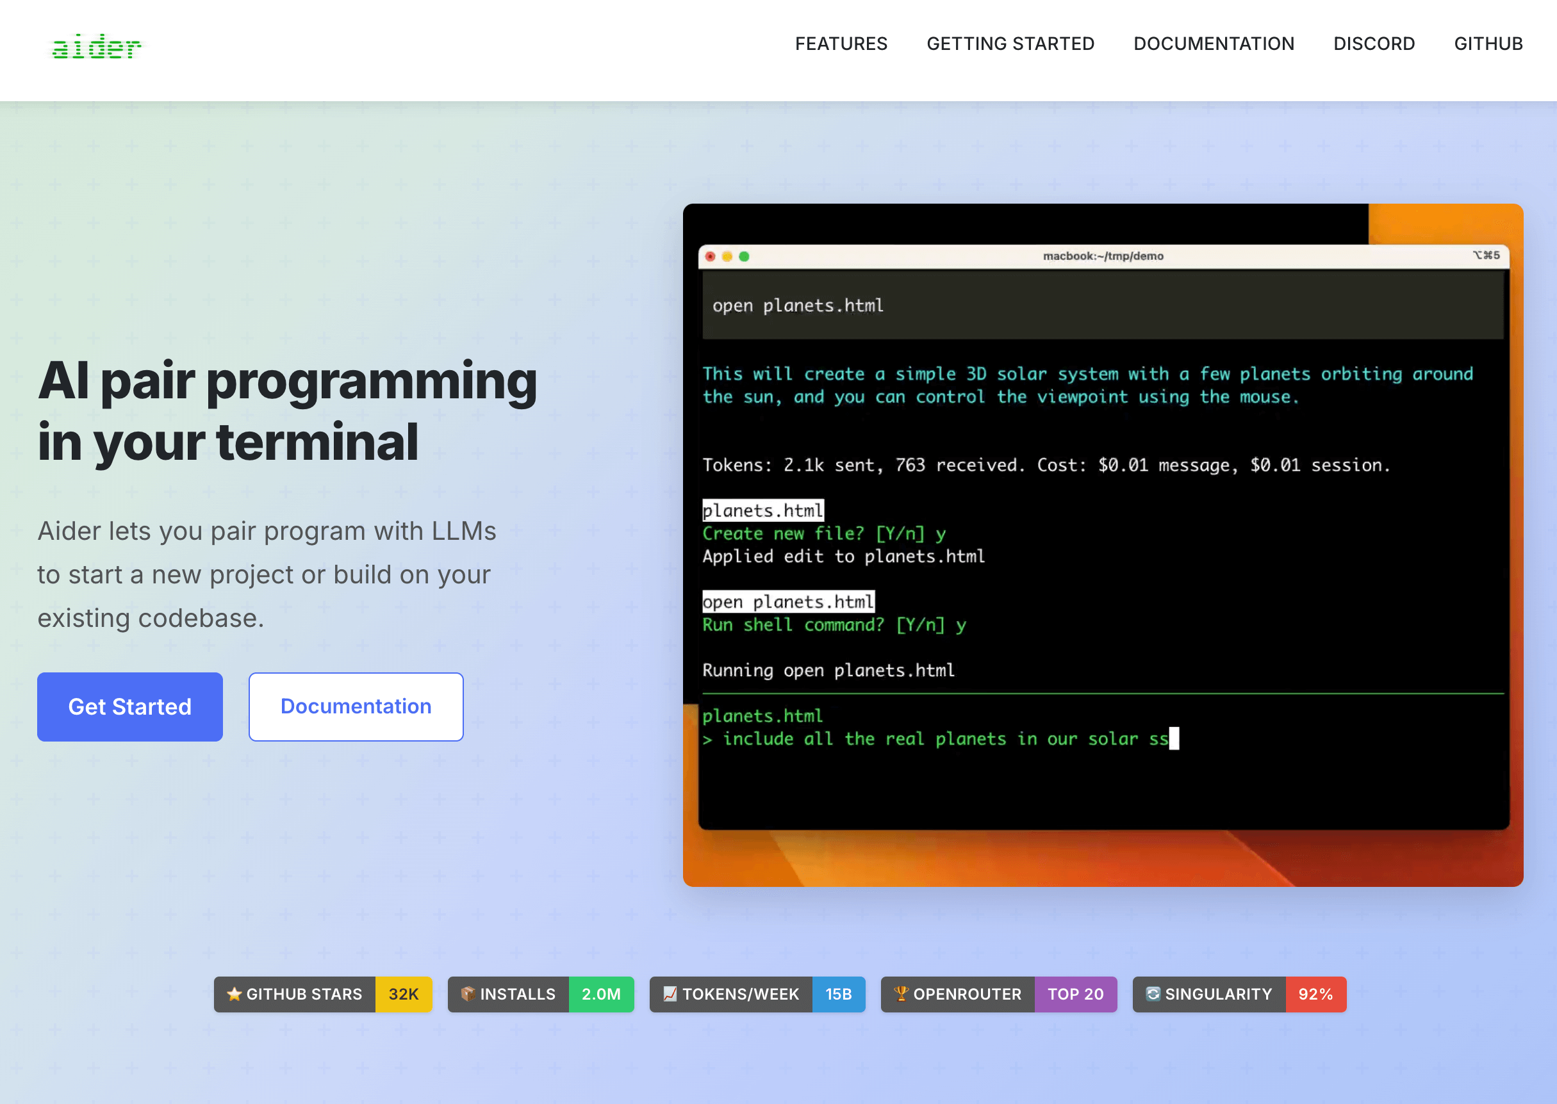Click the SINGULARITY badge label
This screenshot has height=1104, width=1557.
click(x=1218, y=994)
